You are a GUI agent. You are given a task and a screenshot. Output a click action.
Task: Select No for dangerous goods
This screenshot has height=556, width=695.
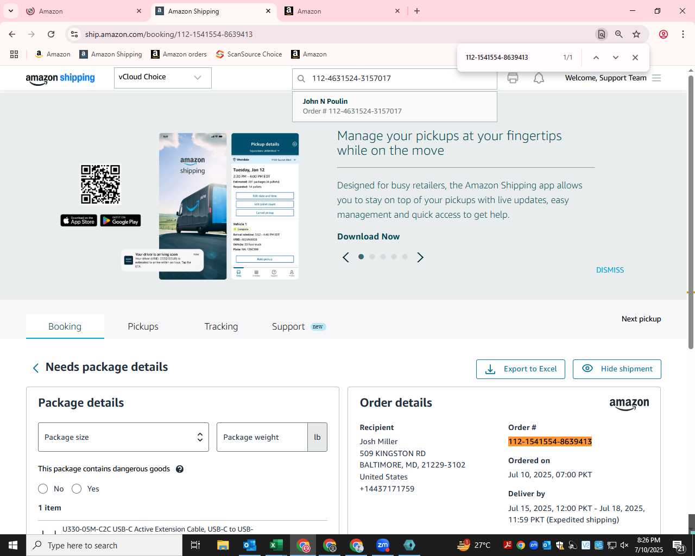click(x=43, y=489)
